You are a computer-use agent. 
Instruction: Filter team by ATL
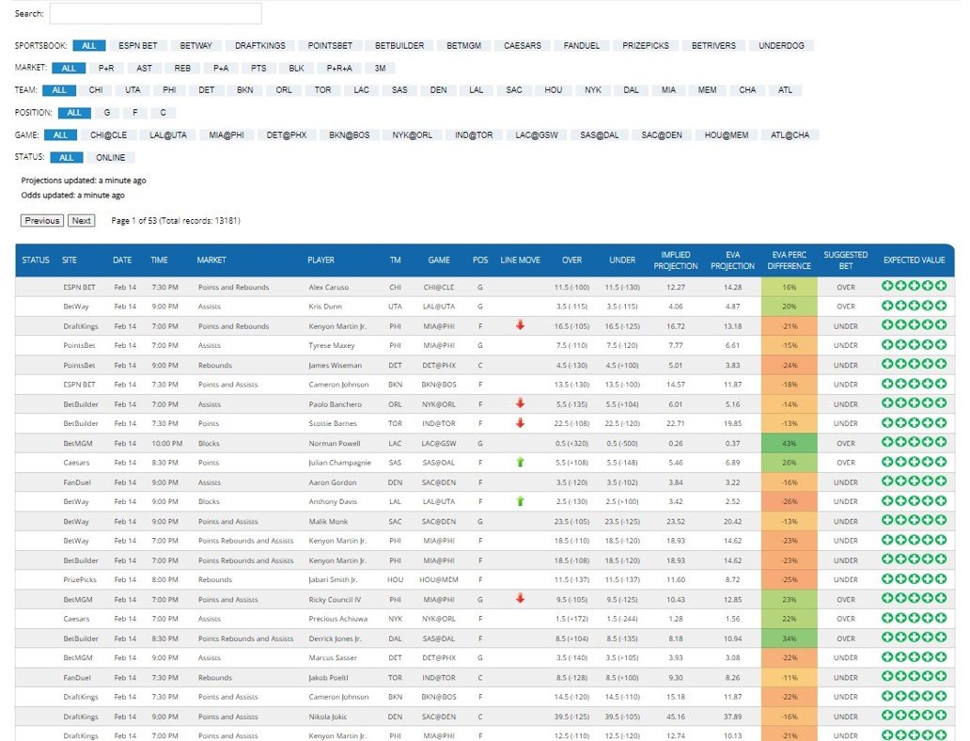click(785, 90)
